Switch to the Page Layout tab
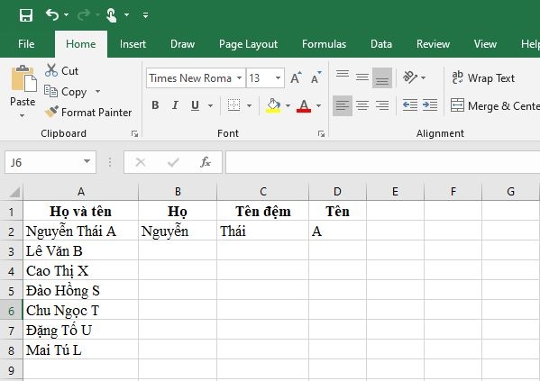 pyautogui.click(x=248, y=44)
